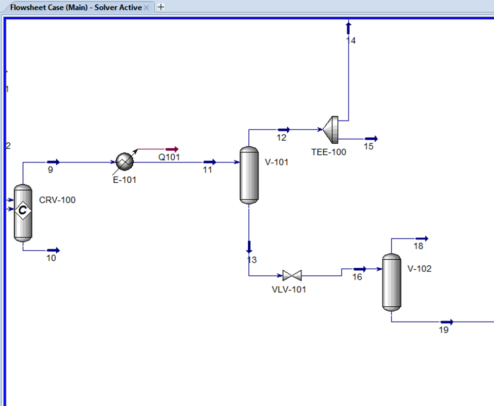Click the V-101 label

coord(277,162)
